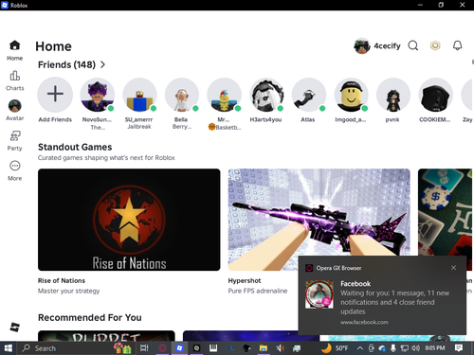474x355 pixels.
Task: Open friend SU_amerrr avatar
Action: 139,95
